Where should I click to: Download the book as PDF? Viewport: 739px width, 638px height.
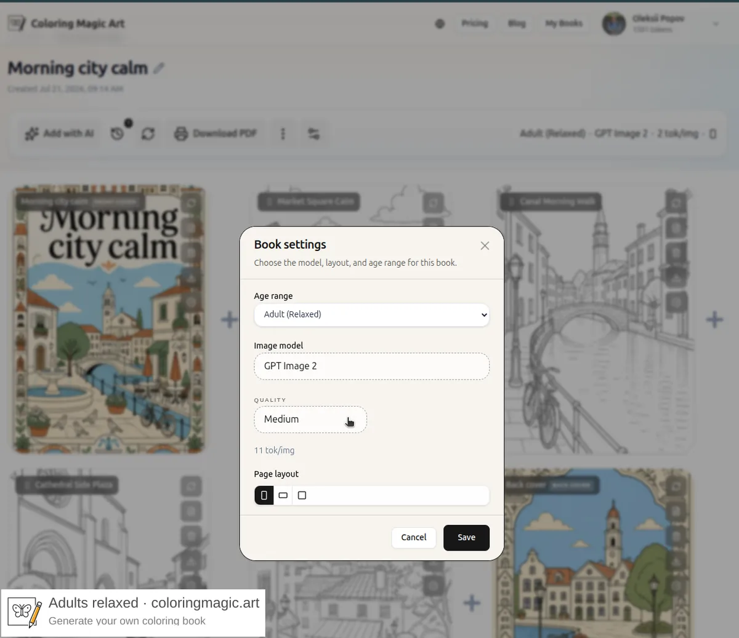[216, 134]
